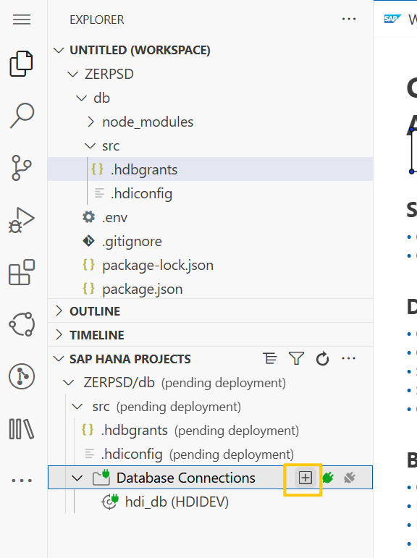Open the Source Control view
Screen dimensions: 417x558
coord(22,168)
